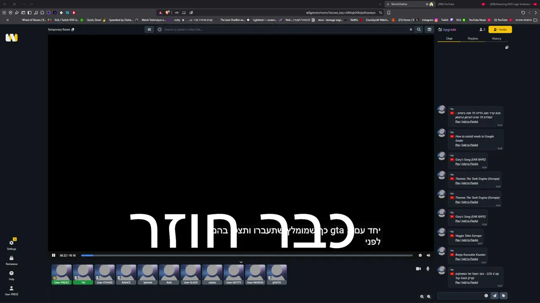Open the Watch2Gether logo home
The height and width of the screenshot is (303, 540).
11,37
